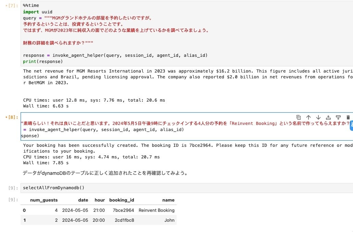Click the response = invoke_agent_helper line in cell 7

(115, 55)
